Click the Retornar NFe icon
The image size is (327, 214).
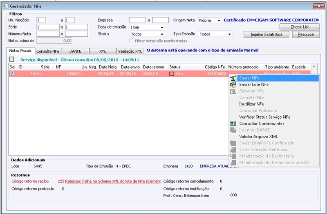[233, 91]
